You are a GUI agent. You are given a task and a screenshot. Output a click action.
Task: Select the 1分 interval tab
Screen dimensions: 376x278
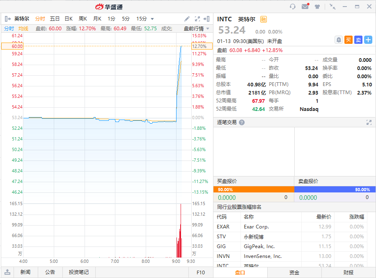pos(112,19)
